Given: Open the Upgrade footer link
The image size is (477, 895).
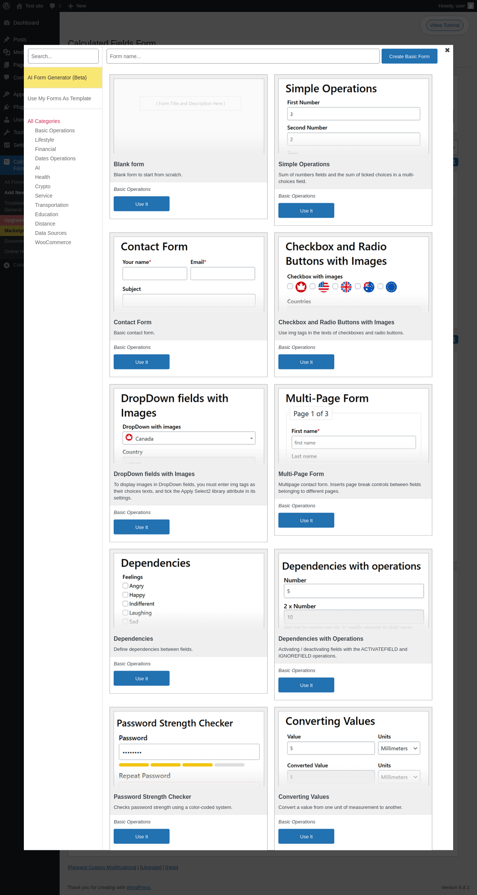Looking at the screenshot, I should coord(151,867).
